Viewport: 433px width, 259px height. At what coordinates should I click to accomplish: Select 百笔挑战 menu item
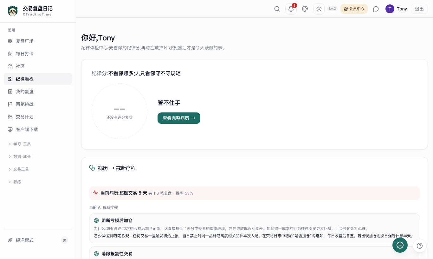tap(38, 104)
